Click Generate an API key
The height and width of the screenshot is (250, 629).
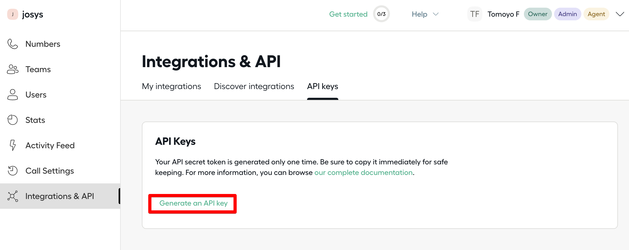point(193,203)
